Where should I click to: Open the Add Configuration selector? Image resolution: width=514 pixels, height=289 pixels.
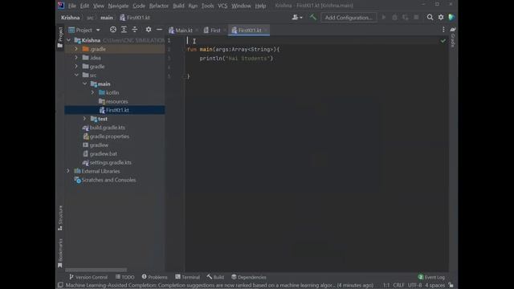[x=349, y=18]
